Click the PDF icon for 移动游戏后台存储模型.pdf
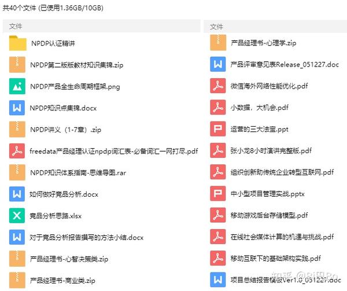Image resolution: width=347 pixels, height=291 pixels. (x=218, y=215)
